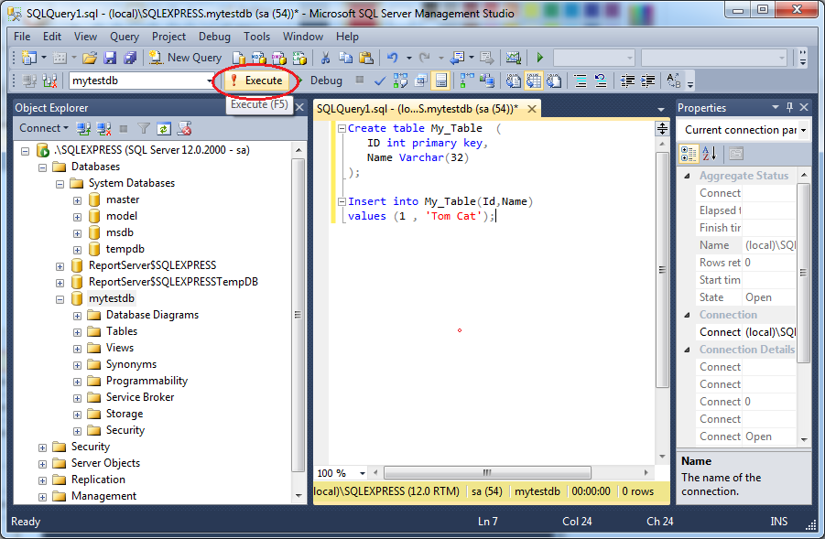This screenshot has width=825, height=539.
Task: Click the XMLA query icon
Action: [x=299, y=58]
